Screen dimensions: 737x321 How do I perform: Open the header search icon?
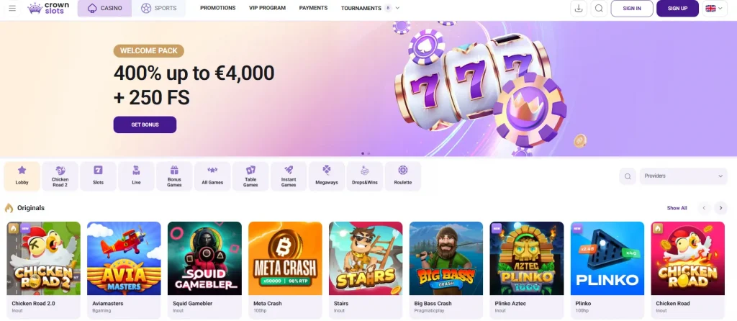[x=599, y=9]
